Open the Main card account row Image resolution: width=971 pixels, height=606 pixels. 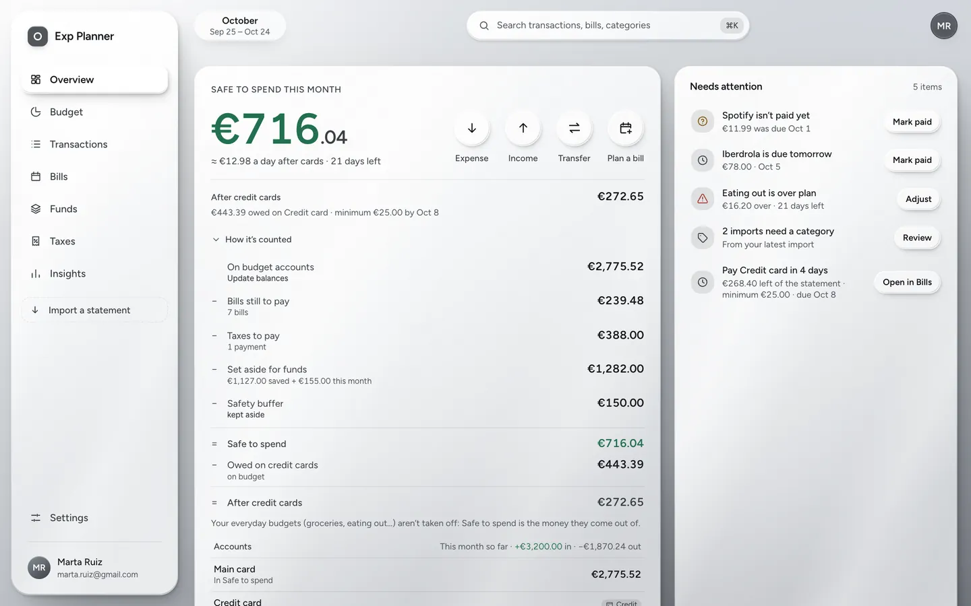point(428,574)
